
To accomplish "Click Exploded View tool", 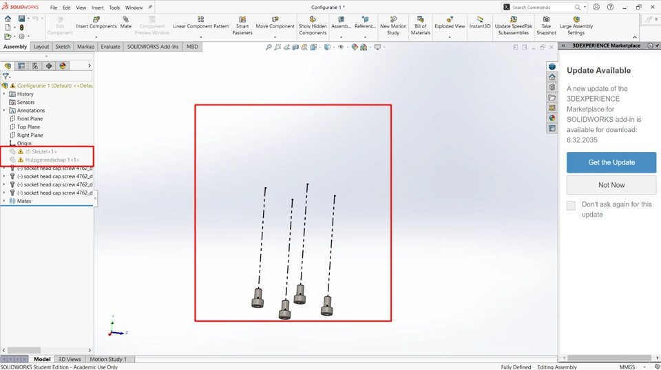I will coord(450,23).
